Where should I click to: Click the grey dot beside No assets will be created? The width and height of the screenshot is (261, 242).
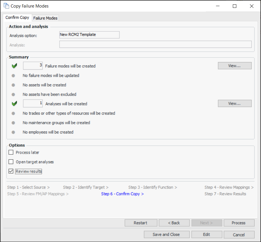coord(13,85)
